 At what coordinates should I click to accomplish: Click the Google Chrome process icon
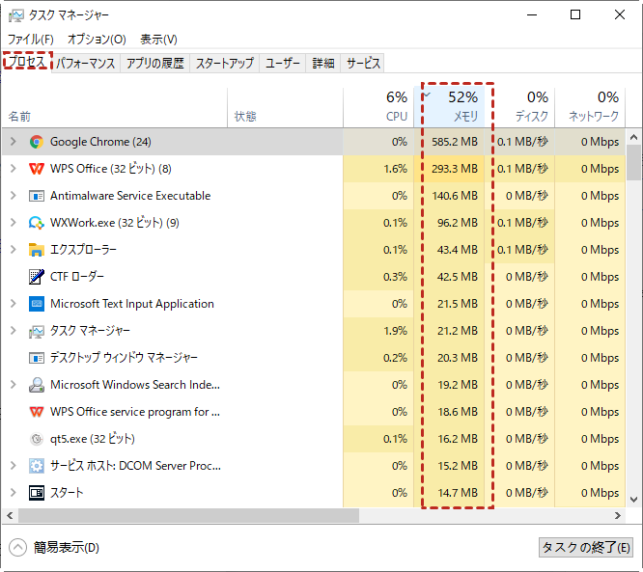37,142
